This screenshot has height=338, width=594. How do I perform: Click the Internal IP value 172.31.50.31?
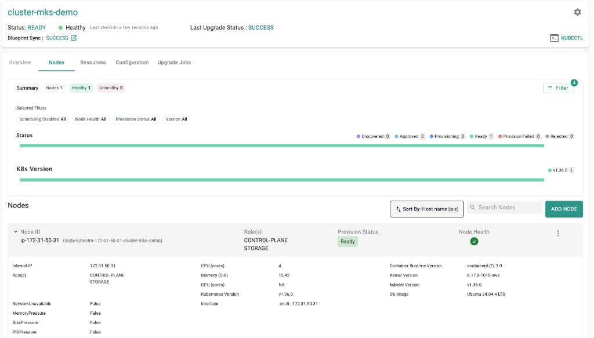[103, 266]
